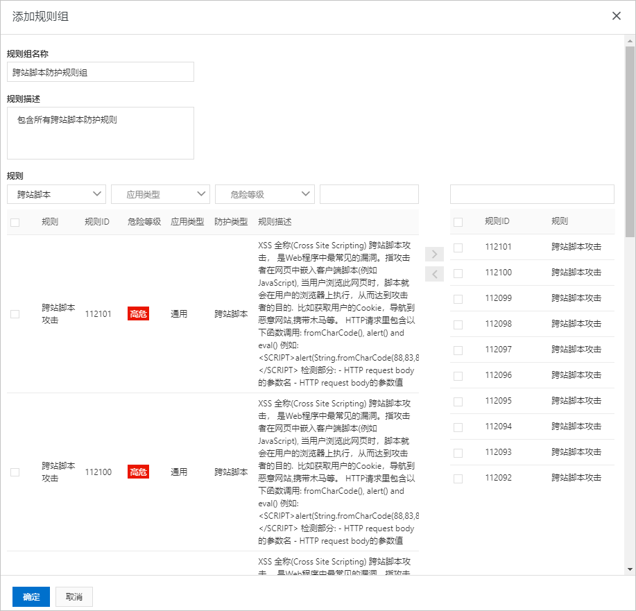Open the 应用类型 dropdown
The width and height of the screenshot is (636, 611).
click(161, 194)
